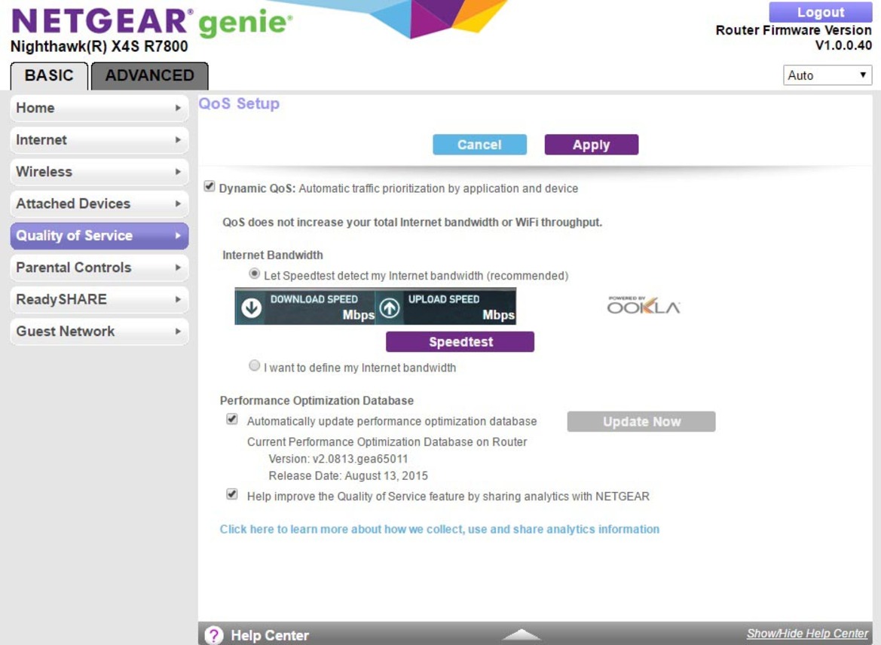
Task: Open ReadySHARE menu item
Action: [x=99, y=299]
